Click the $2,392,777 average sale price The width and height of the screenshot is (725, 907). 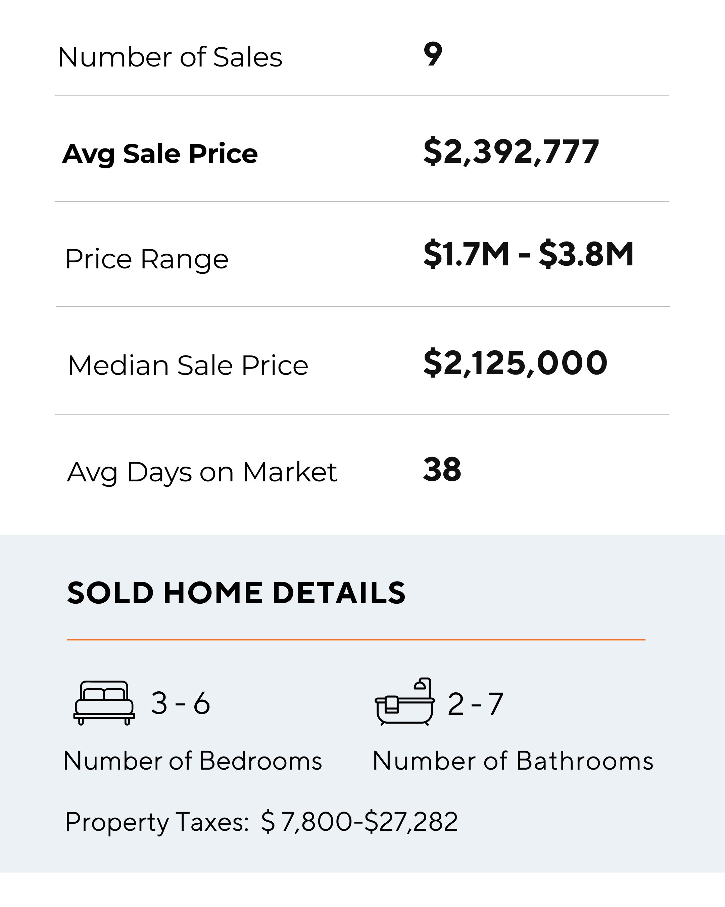click(x=511, y=152)
